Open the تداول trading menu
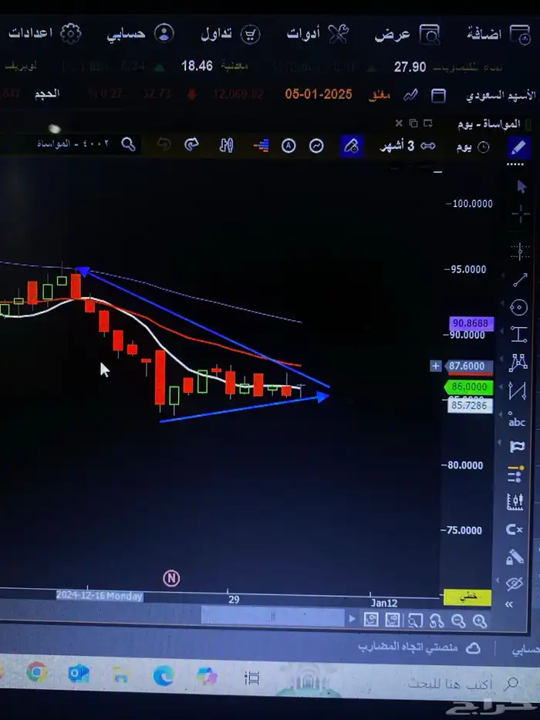Screen dimensions: 540x720 coord(230,34)
